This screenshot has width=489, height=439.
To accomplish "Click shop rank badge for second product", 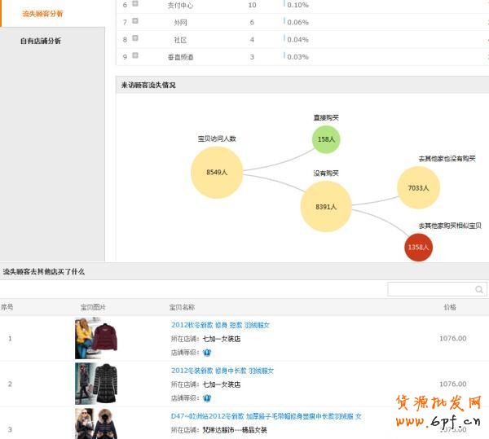I will [207, 398].
